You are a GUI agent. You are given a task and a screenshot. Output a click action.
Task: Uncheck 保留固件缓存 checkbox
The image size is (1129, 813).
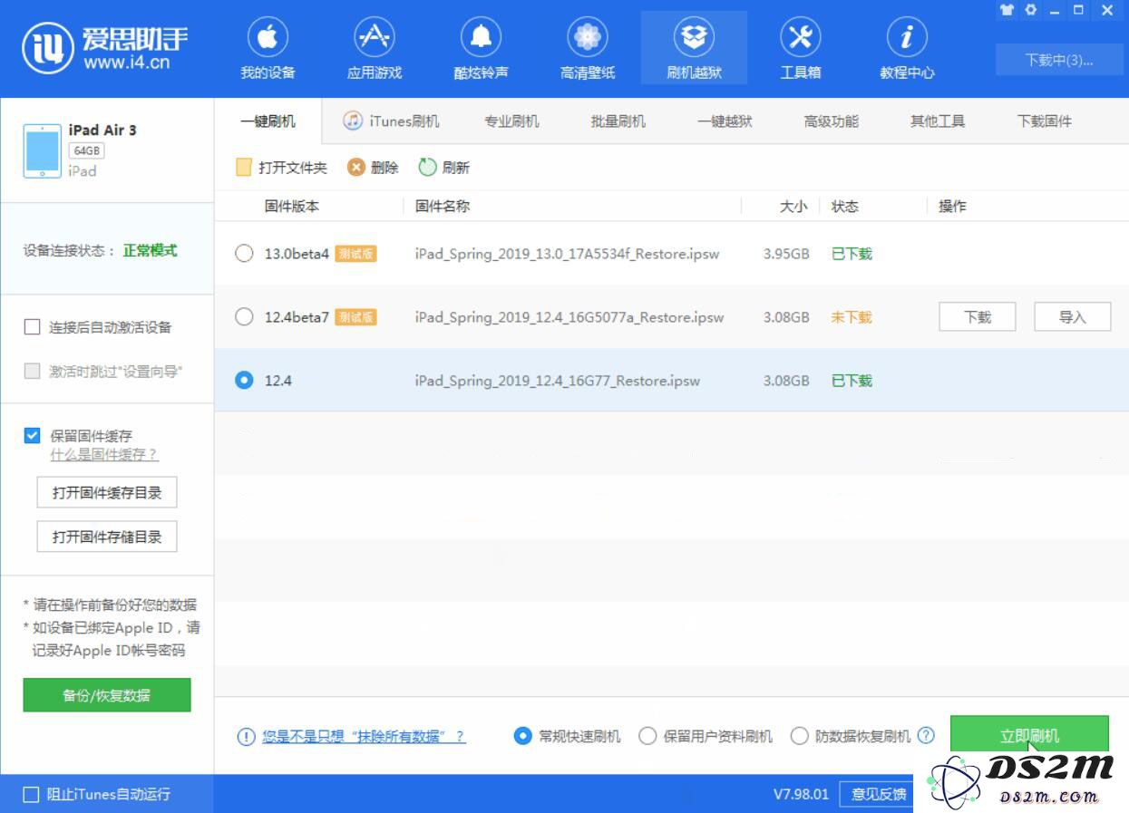click(33, 436)
